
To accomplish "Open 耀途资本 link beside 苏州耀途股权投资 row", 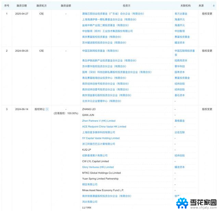I will pyautogui.click(x=180, y=43).
